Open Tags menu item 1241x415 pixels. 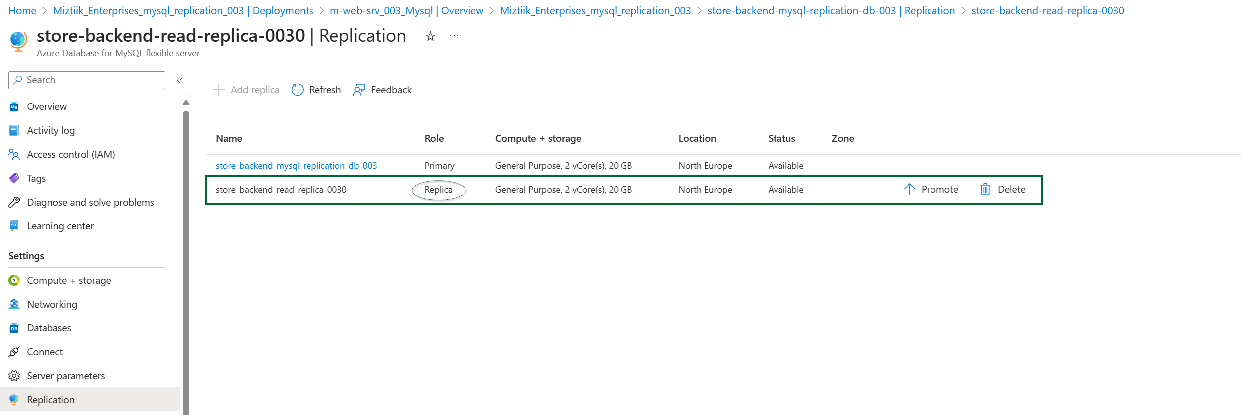pos(36,178)
